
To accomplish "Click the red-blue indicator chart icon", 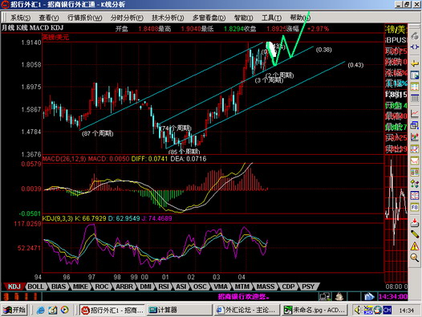I will coord(415,148).
